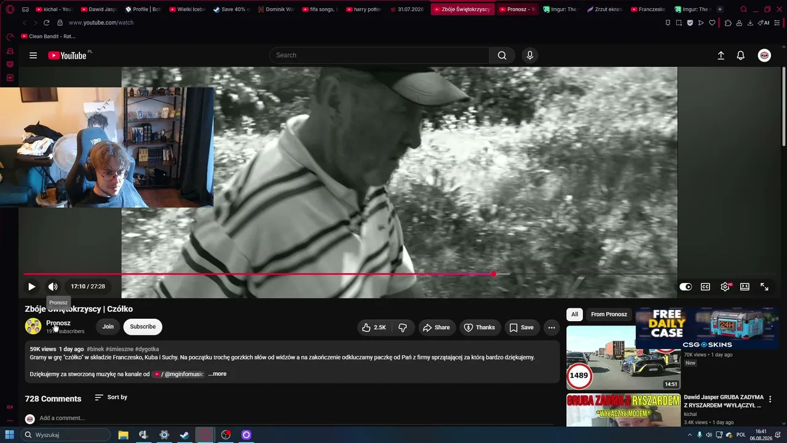Click the red scrubber handle on progress bar
The width and height of the screenshot is (787, 443).
tap(494, 274)
